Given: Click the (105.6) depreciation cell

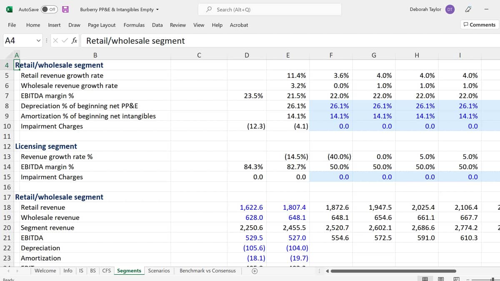Looking at the screenshot, I should [247, 248].
